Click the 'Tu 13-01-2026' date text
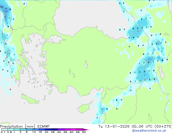The image size is (172, 133). tap(114, 126)
